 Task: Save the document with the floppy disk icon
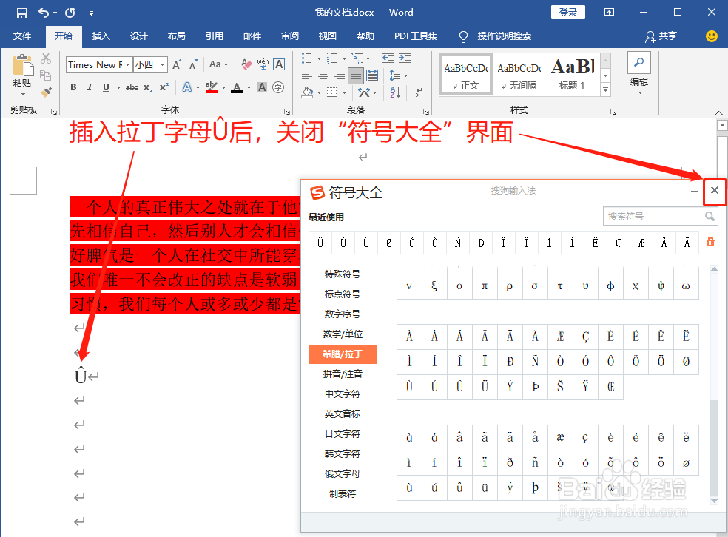click(x=21, y=13)
